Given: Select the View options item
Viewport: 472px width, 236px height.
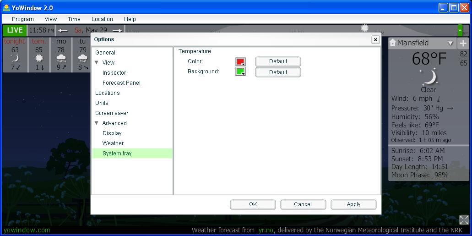Looking at the screenshot, I should point(109,62).
